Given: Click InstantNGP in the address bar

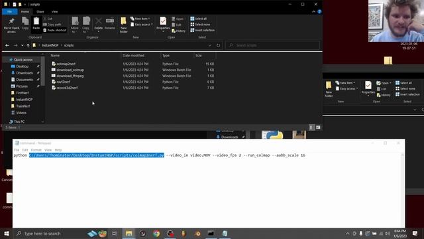Looking at the screenshot, I should 50,45.
